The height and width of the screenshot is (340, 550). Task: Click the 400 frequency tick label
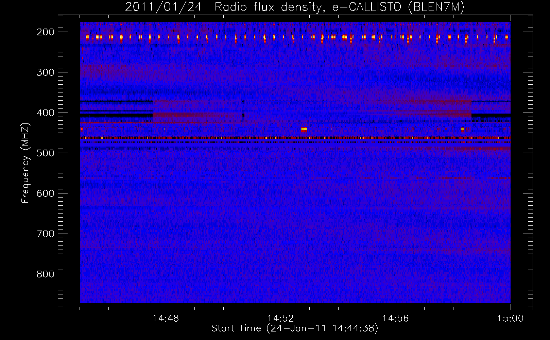pos(46,113)
